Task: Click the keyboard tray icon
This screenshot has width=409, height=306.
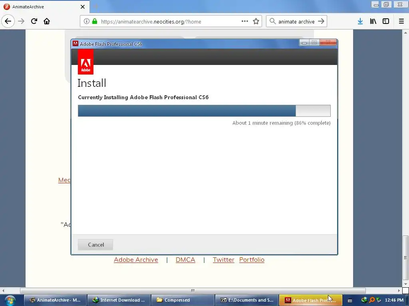Action: point(350,300)
